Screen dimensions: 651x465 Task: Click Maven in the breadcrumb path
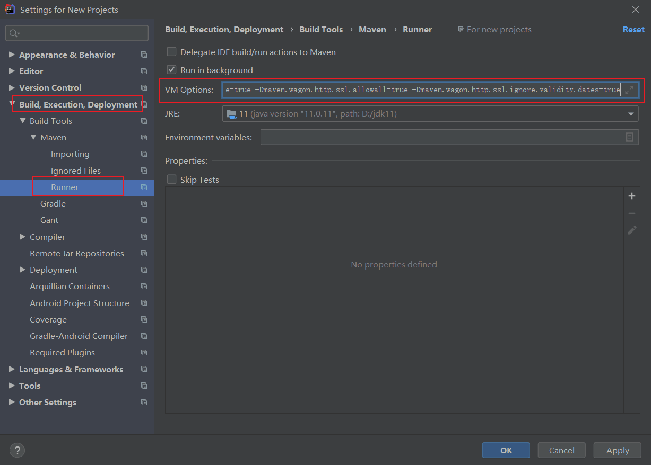[372, 29]
